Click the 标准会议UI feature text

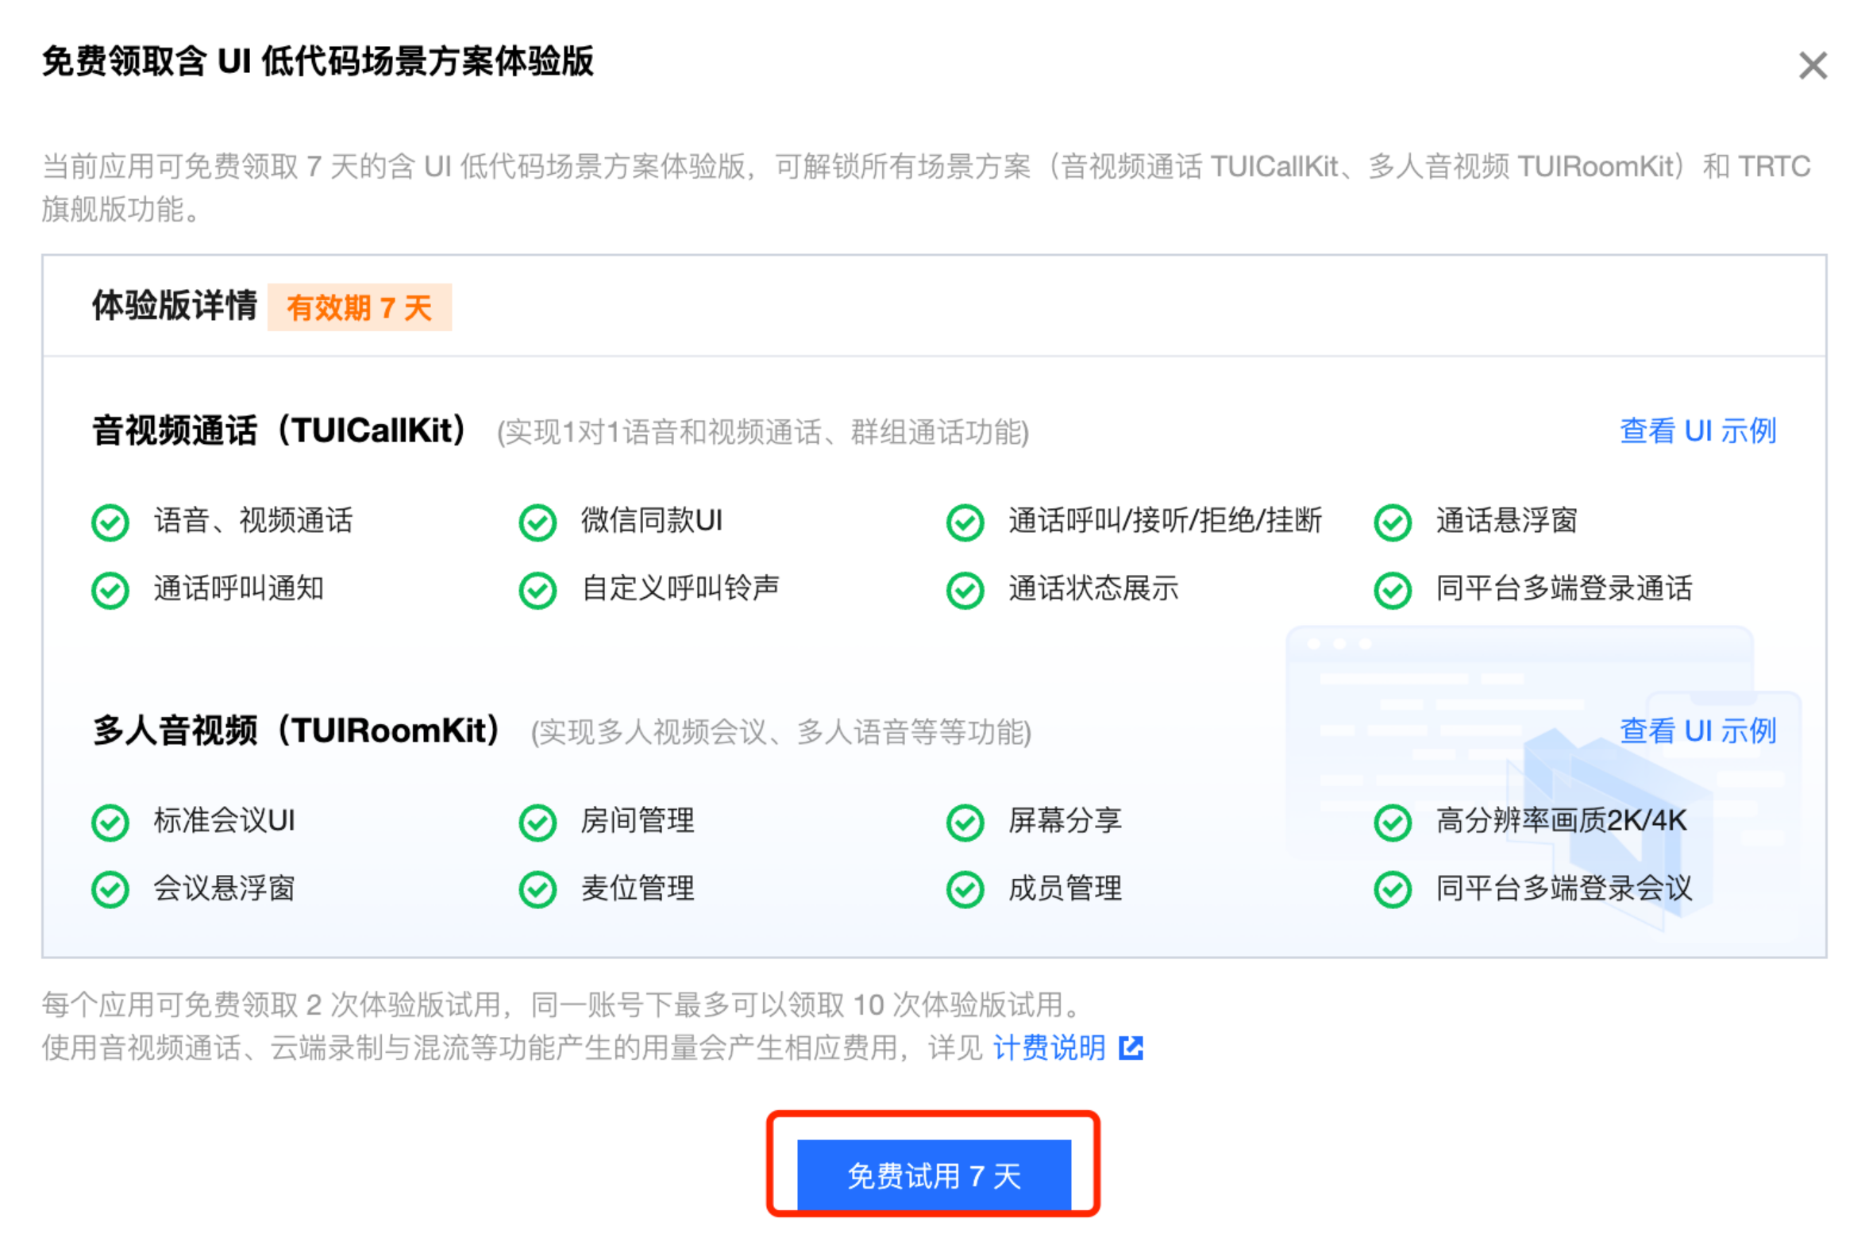224,820
